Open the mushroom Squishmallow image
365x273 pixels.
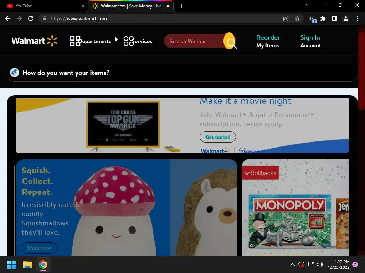tap(114, 211)
